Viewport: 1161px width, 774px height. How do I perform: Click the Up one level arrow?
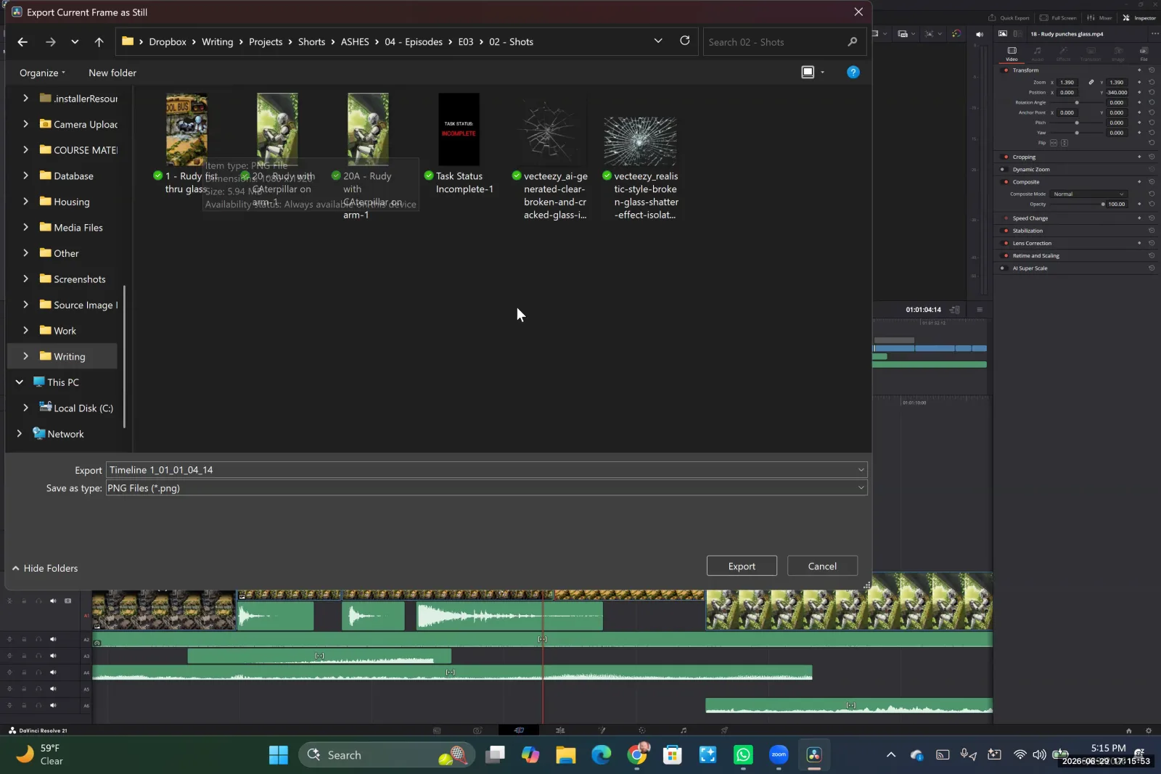(x=99, y=42)
